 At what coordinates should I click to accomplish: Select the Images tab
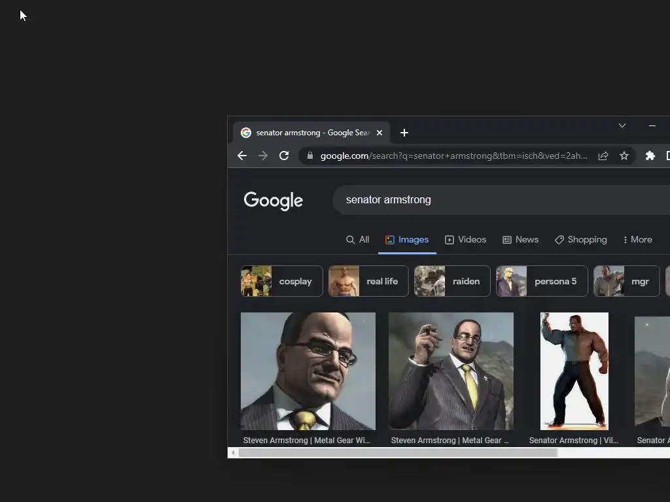[x=407, y=239]
